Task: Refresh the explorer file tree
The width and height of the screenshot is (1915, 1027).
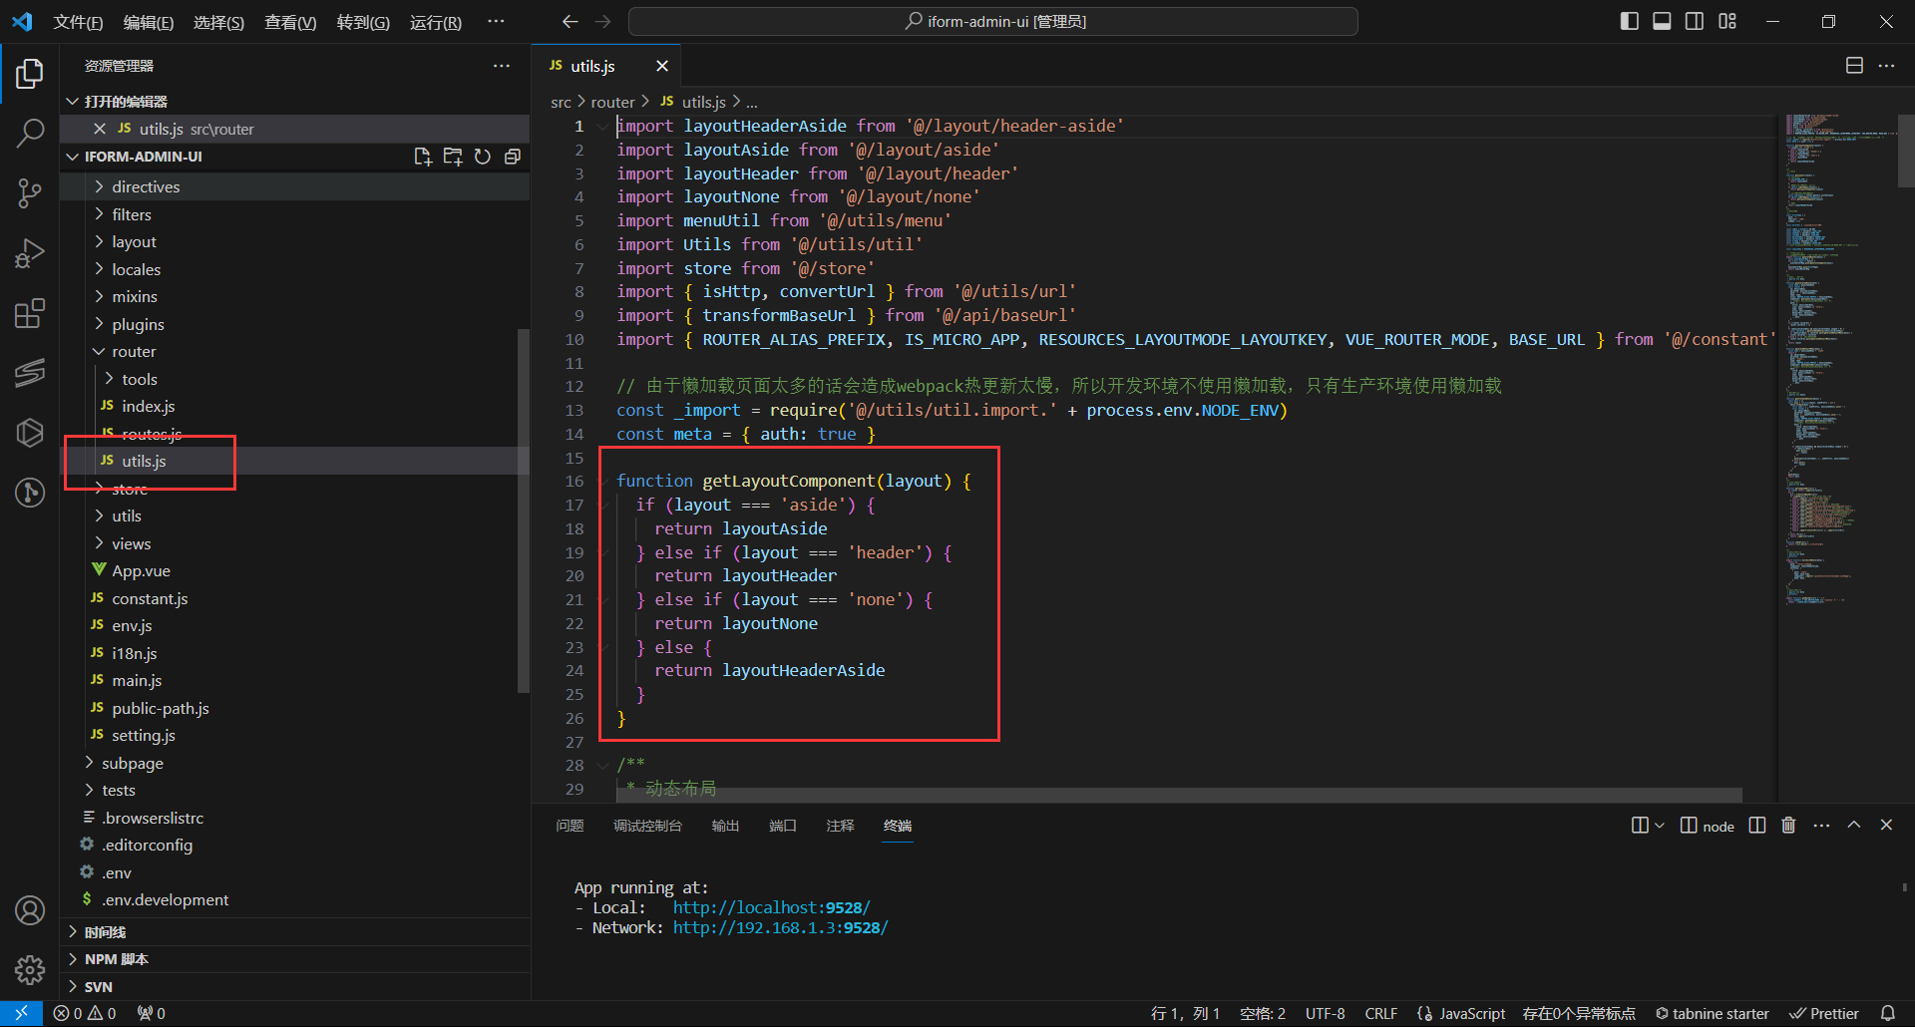Action: point(483,157)
